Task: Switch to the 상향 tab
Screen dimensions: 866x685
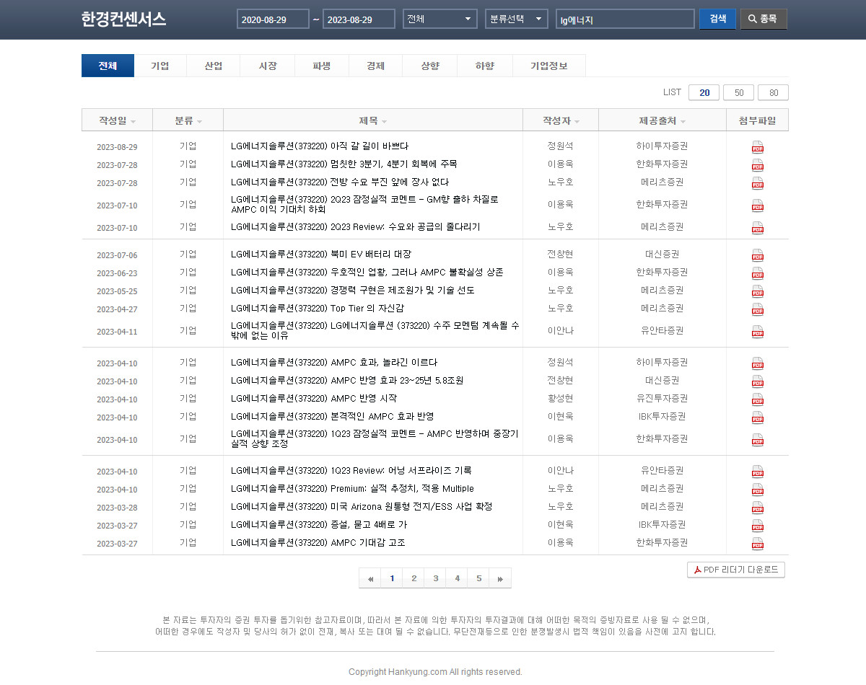Action: 430,66
